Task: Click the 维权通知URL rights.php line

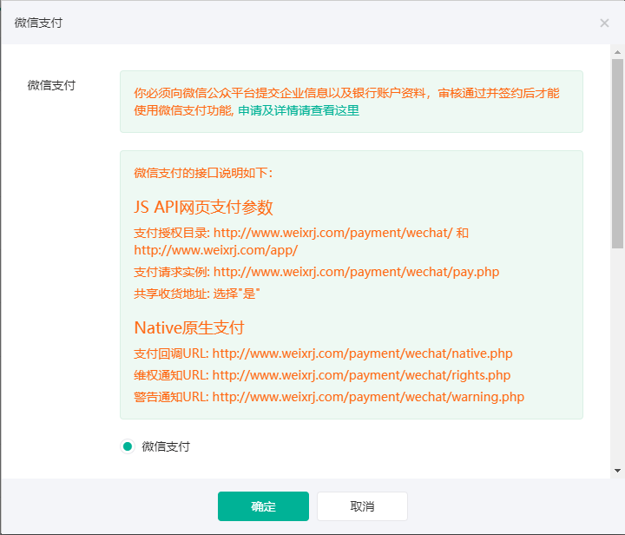Action: [322, 375]
